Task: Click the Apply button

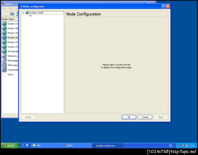Action: coord(161,117)
